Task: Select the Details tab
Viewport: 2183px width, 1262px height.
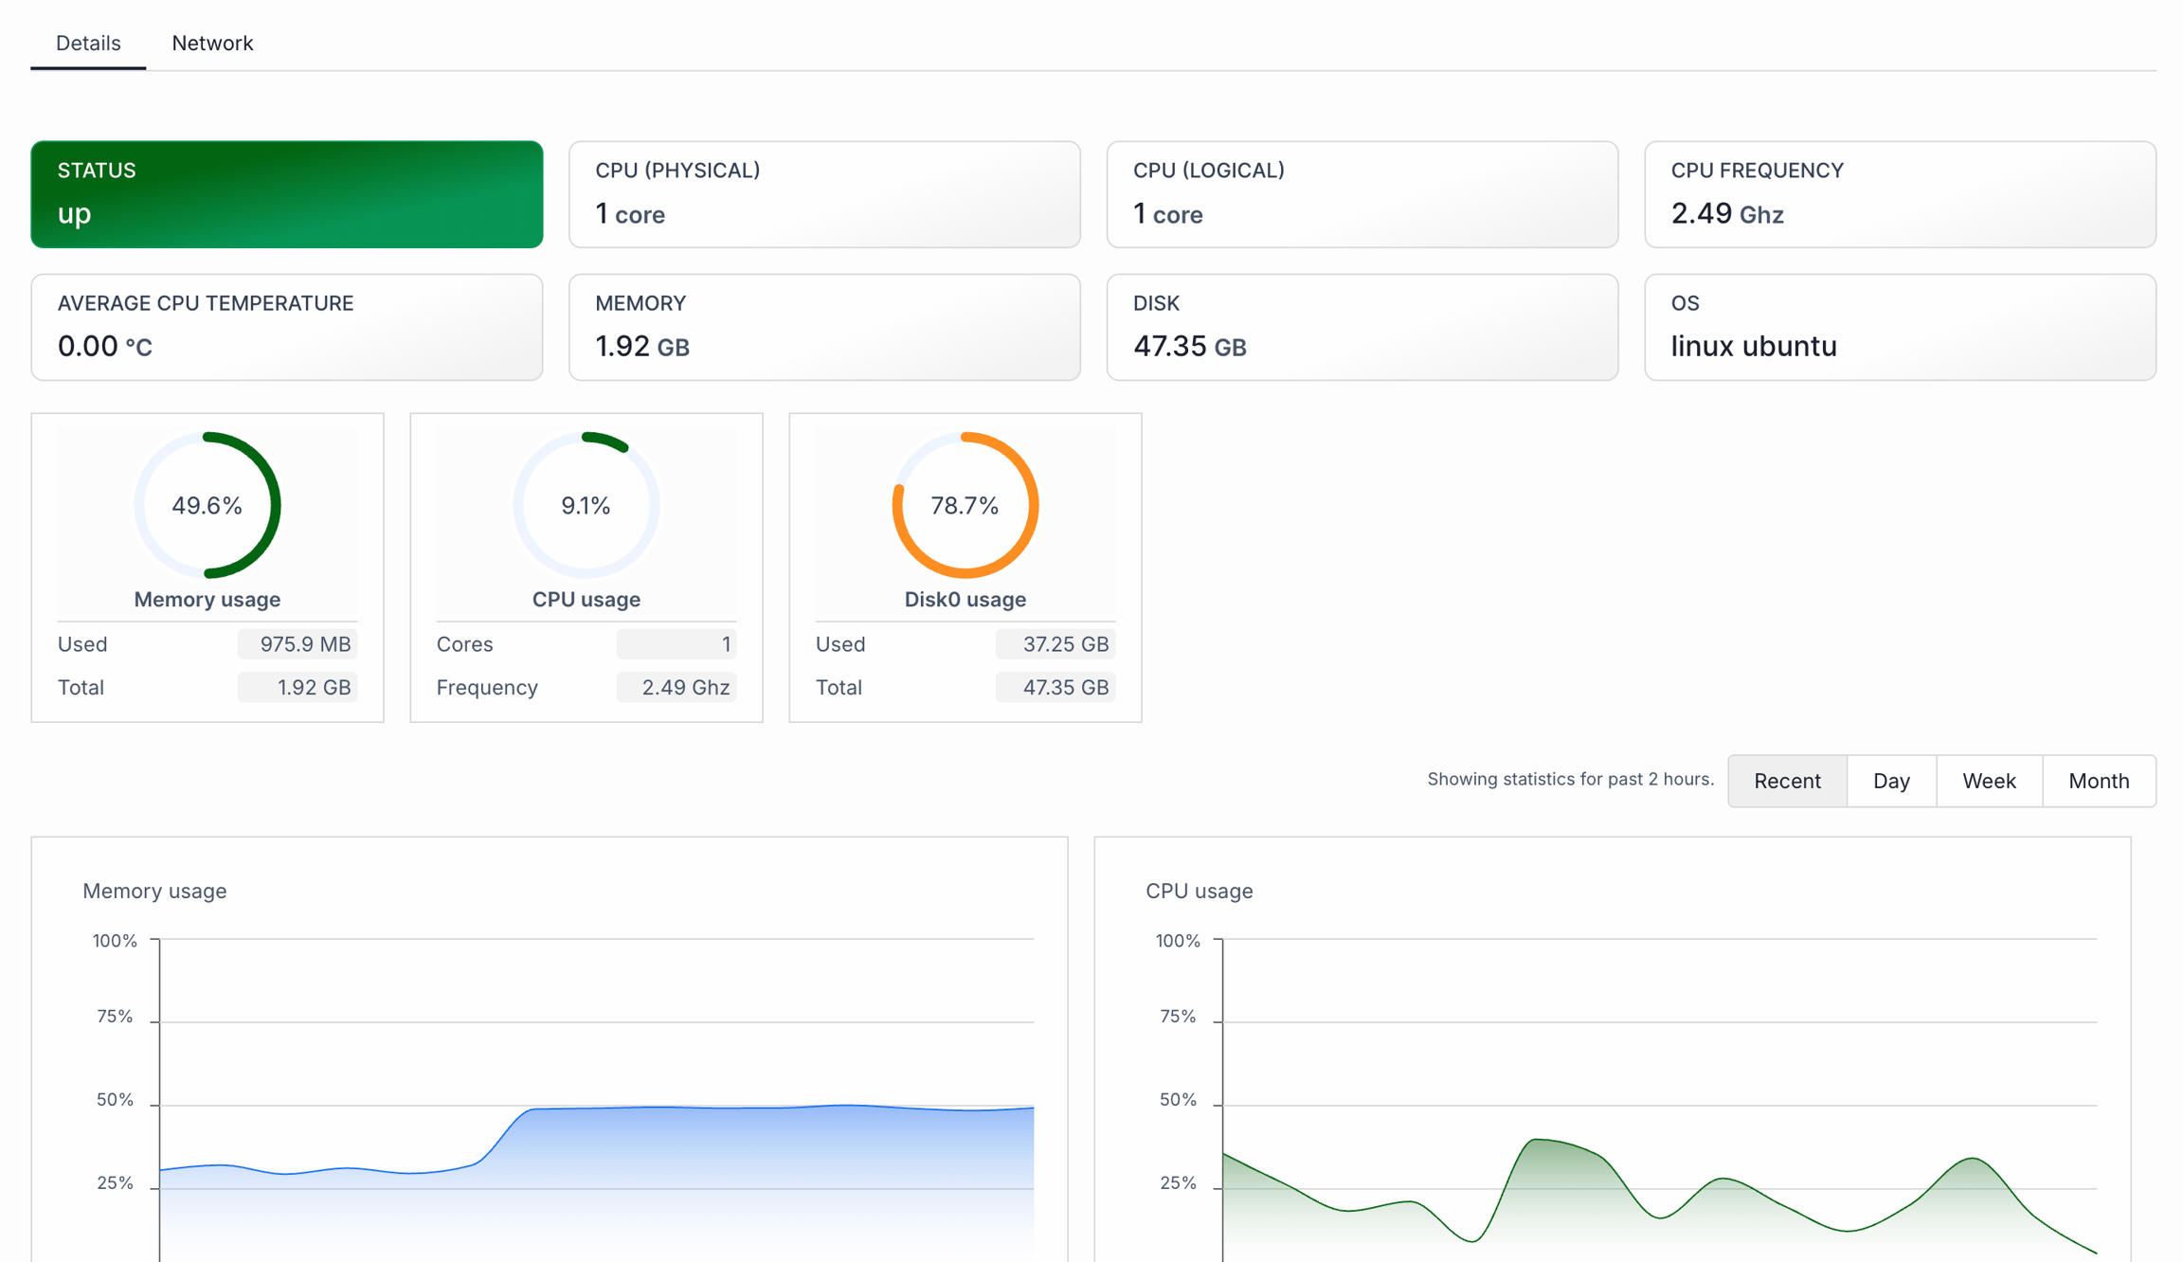Action: click(x=88, y=43)
